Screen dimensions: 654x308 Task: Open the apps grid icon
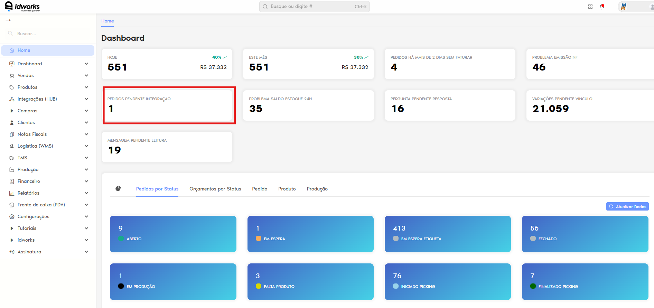click(590, 7)
